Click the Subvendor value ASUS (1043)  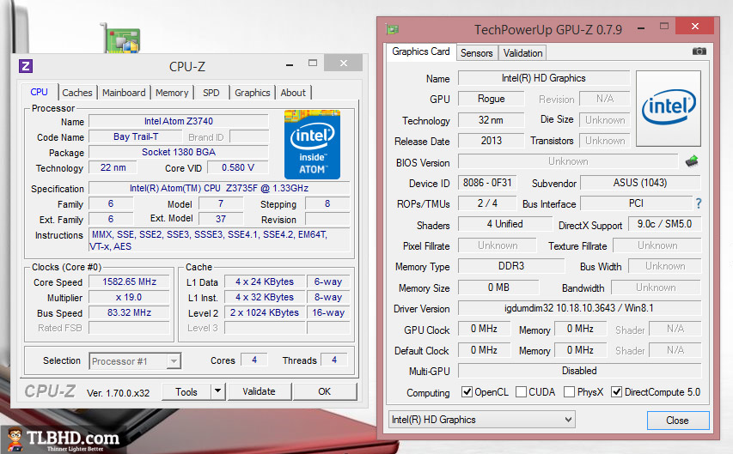[640, 183]
